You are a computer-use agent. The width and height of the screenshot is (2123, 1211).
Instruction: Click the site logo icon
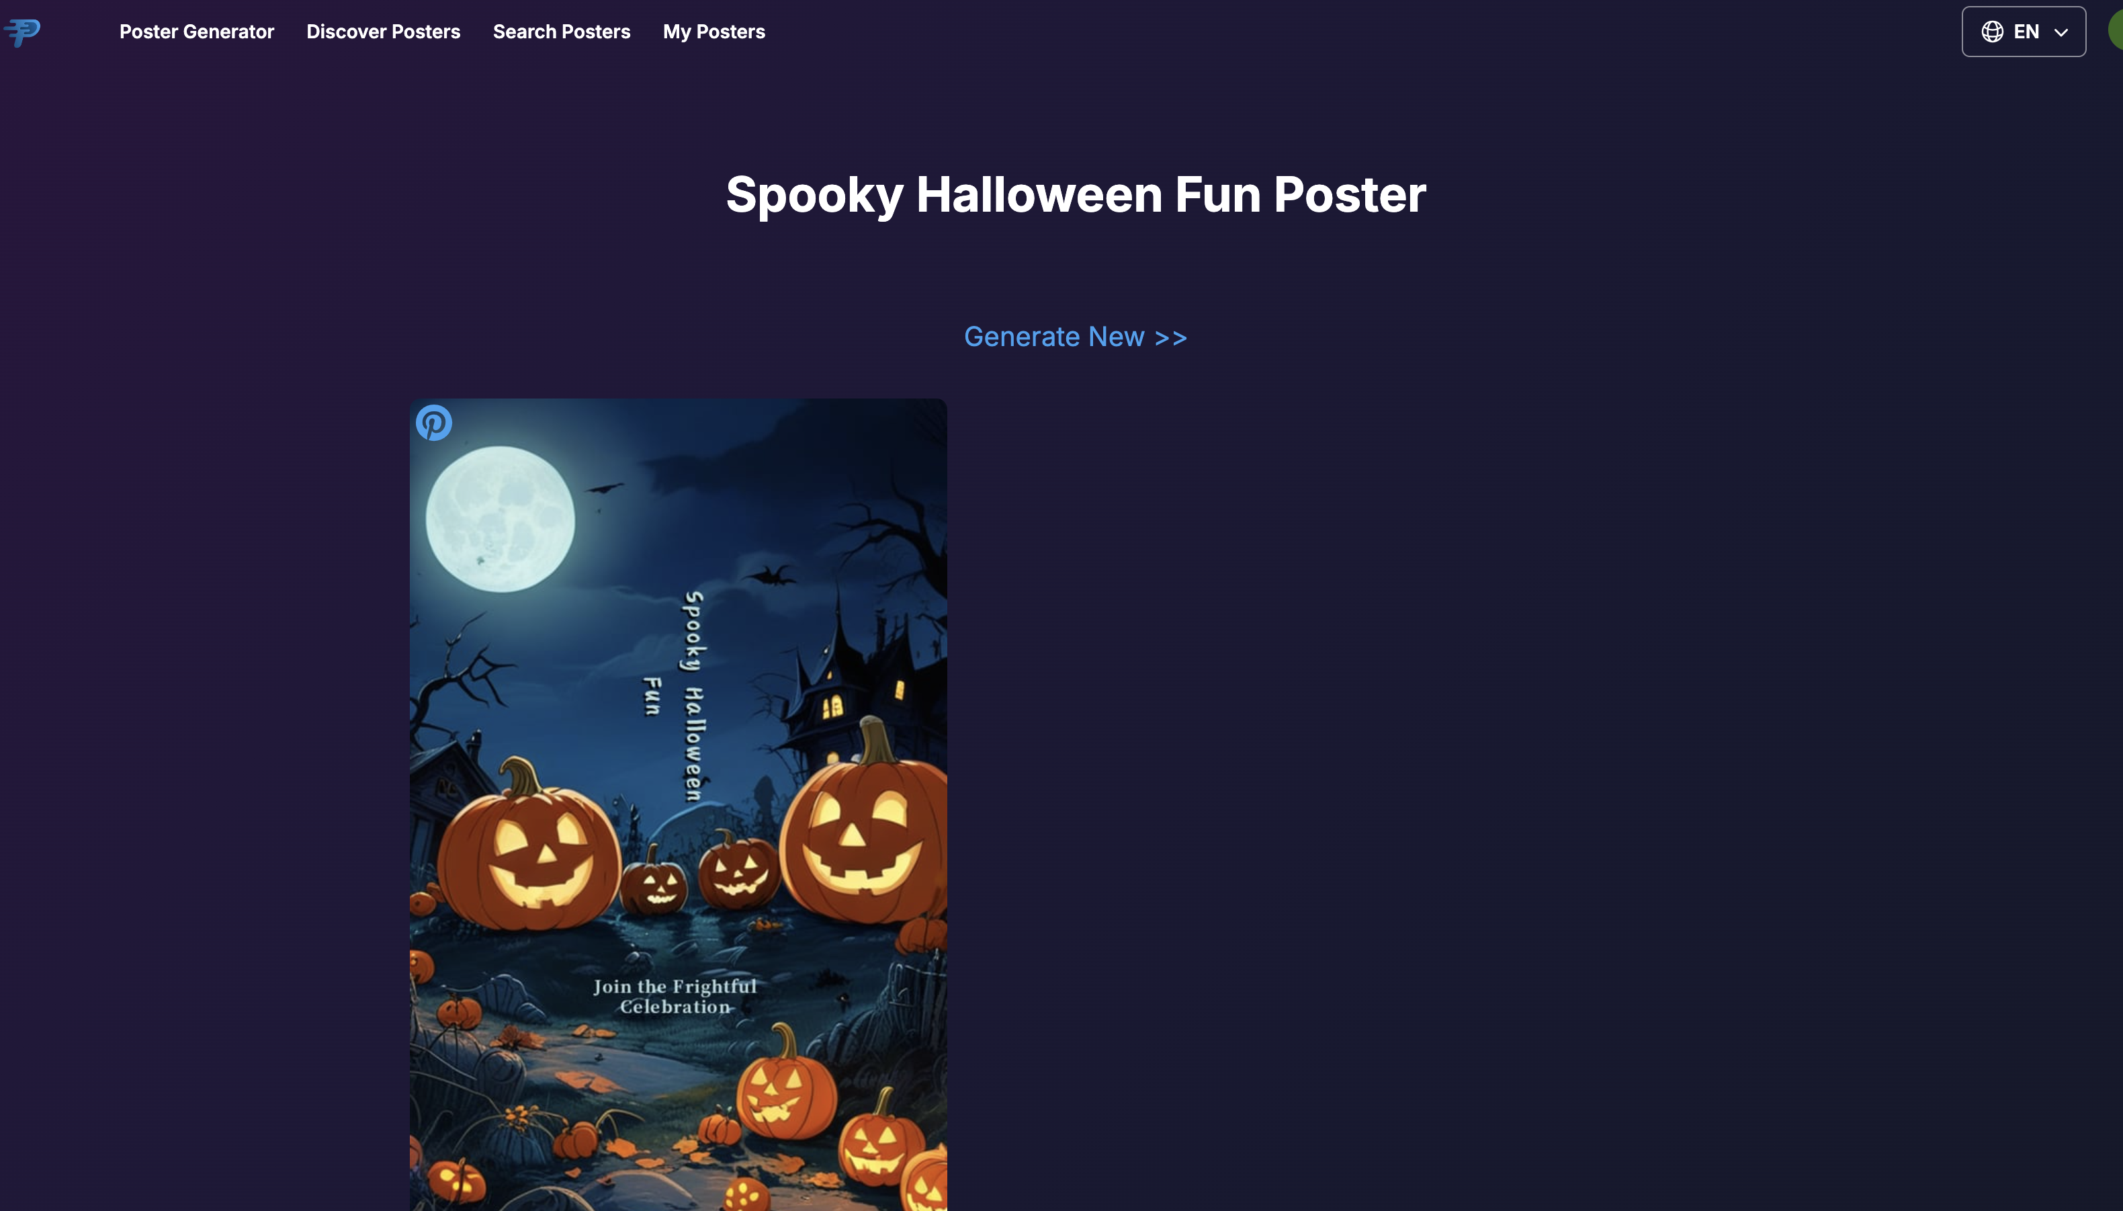21,32
